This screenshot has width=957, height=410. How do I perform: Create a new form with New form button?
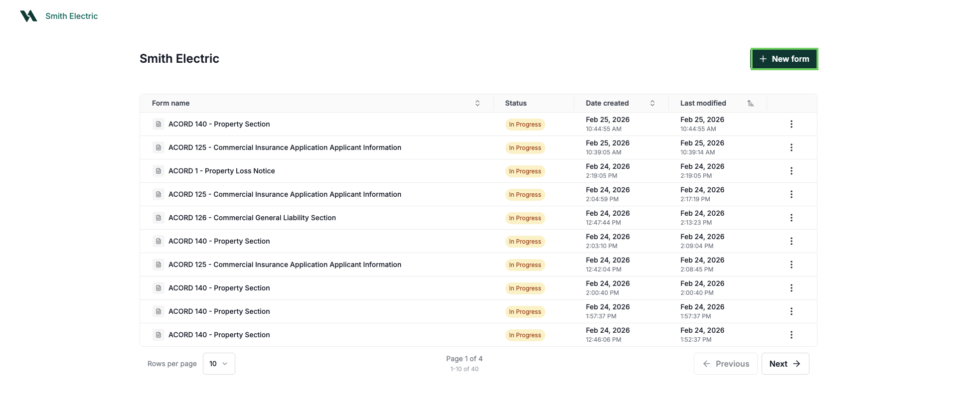point(784,59)
